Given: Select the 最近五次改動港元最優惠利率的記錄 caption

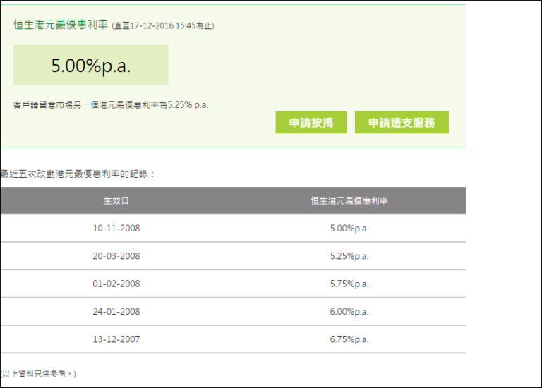Looking at the screenshot, I should click(x=78, y=174).
